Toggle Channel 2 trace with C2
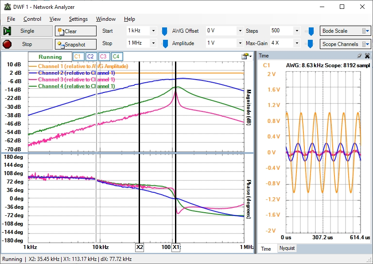Screen dimensions: 373x264 coord(90,57)
